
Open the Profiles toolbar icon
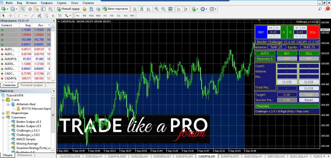[x=12, y=9]
